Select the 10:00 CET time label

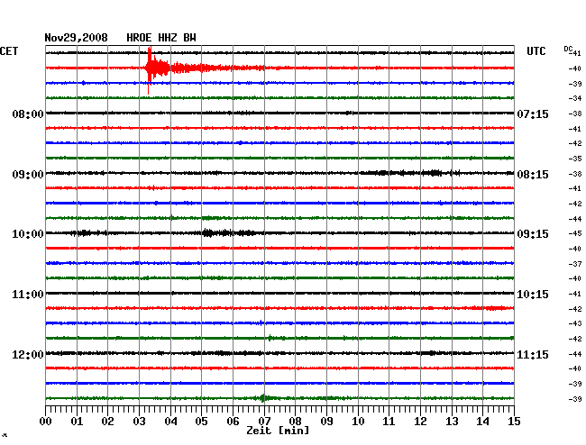[x=28, y=234]
